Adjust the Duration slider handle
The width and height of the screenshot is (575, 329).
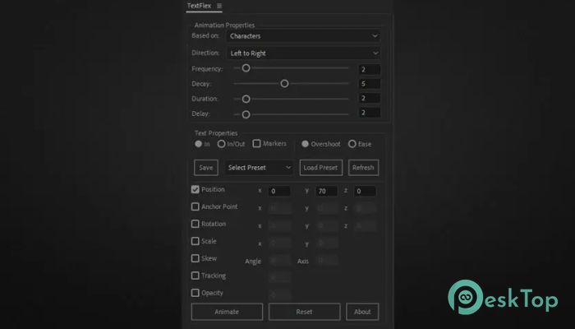246,100
